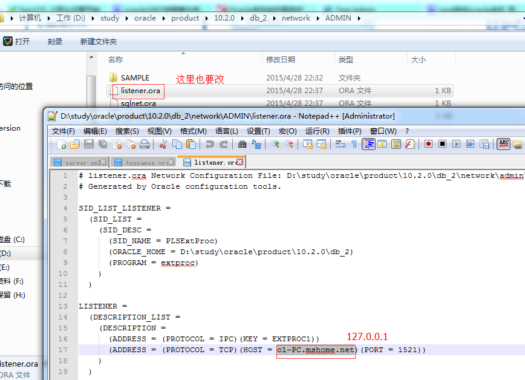Image resolution: width=525 pixels, height=380 pixels.
Task: Start macro recording with the red dot
Action: [428, 144]
